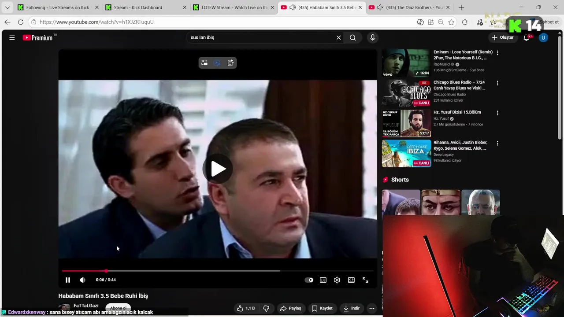564x317 pixels.
Task: Seek on the red video progress bar
Action: [218, 271]
